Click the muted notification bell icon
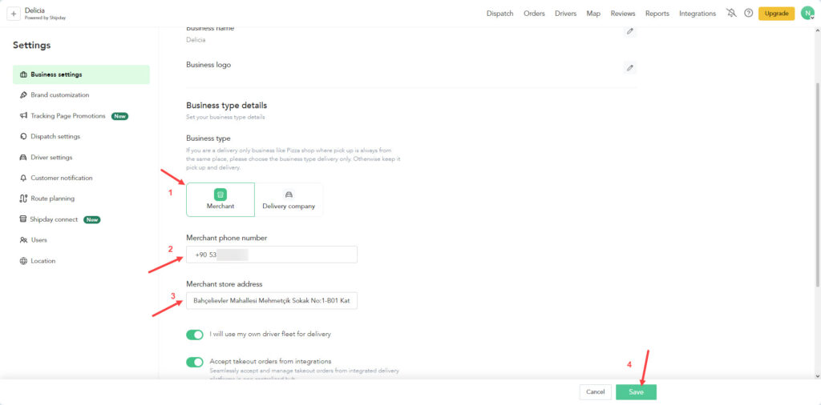Image resolution: width=821 pixels, height=405 pixels. click(x=730, y=14)
